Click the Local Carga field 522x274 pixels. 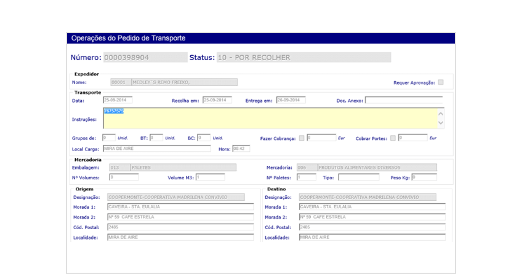click(x=156, y=149)
